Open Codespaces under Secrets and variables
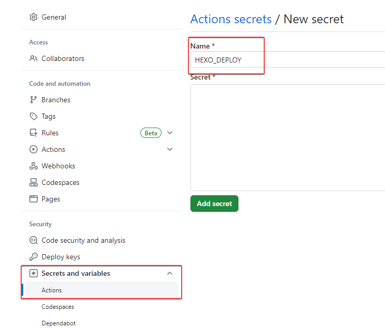 point(58,307)
